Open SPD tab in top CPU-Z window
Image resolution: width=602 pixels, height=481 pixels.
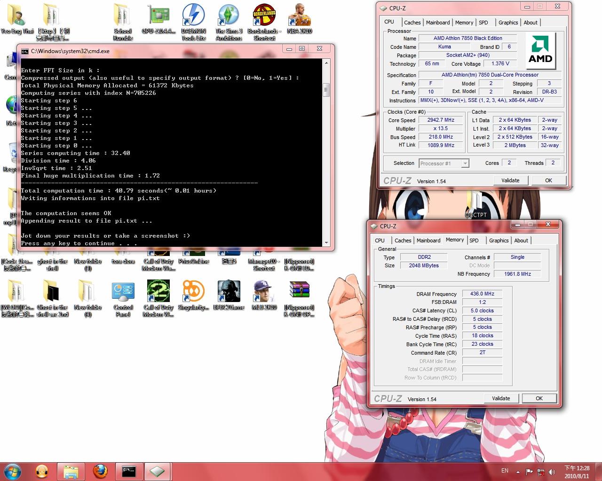[483, 23]
